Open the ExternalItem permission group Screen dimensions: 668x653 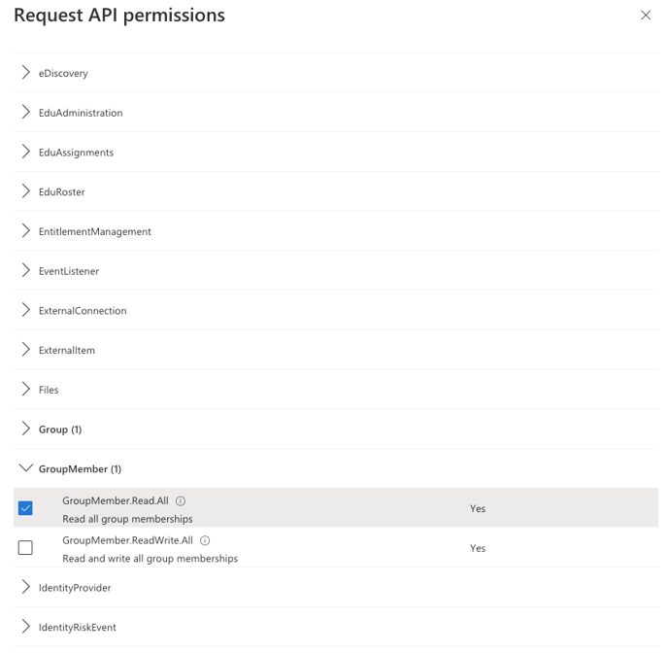(67, 350)
